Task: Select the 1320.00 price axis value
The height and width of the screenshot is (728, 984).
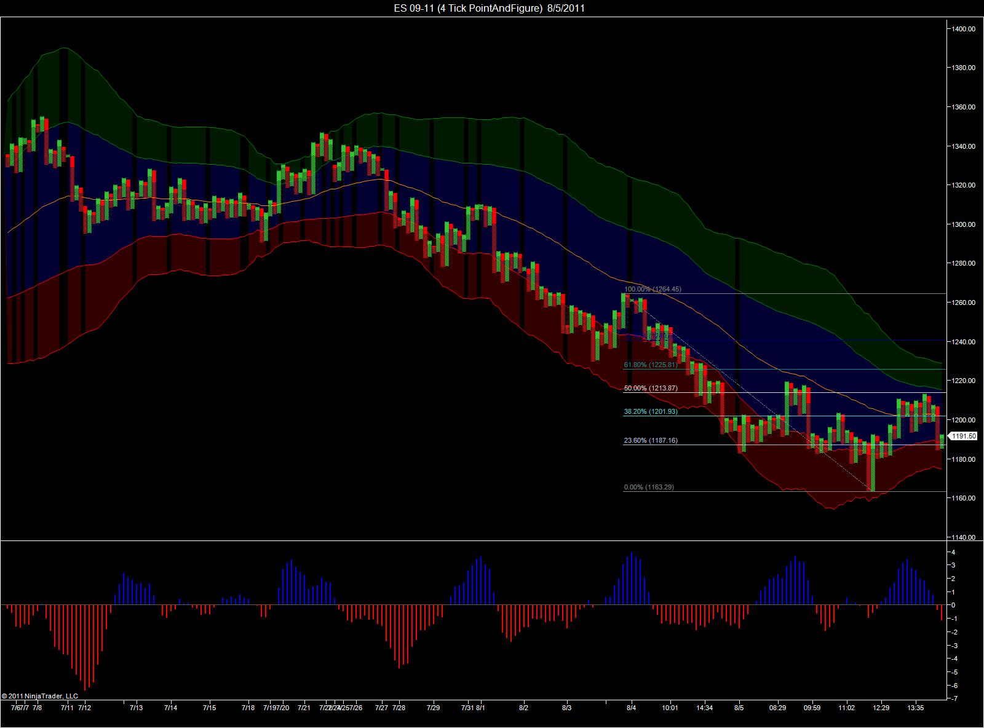Action: coord(963,185)
